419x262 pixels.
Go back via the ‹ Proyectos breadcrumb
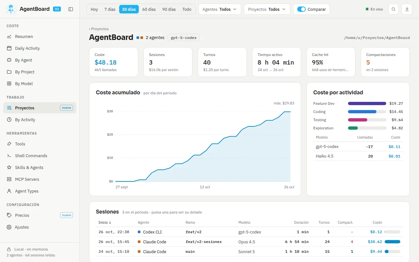click(x=99, y=29)
